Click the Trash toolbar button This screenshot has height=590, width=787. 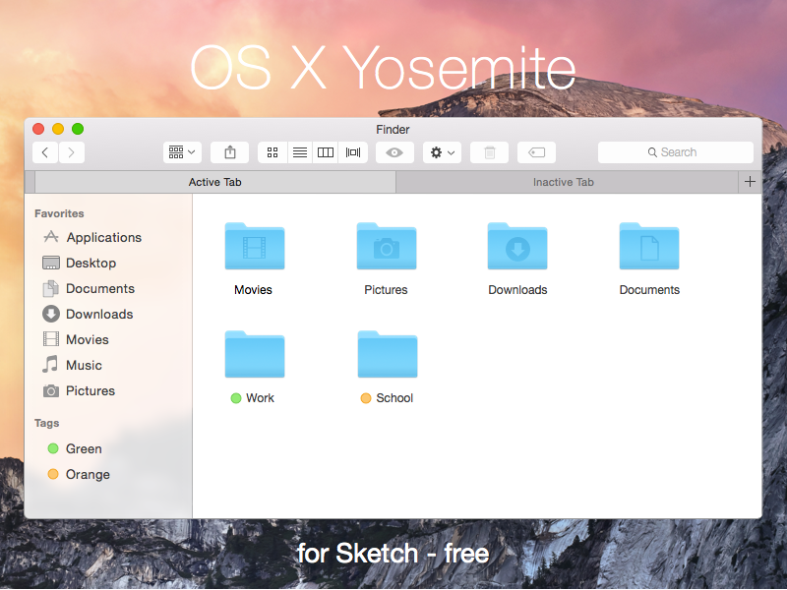(489, 152)
